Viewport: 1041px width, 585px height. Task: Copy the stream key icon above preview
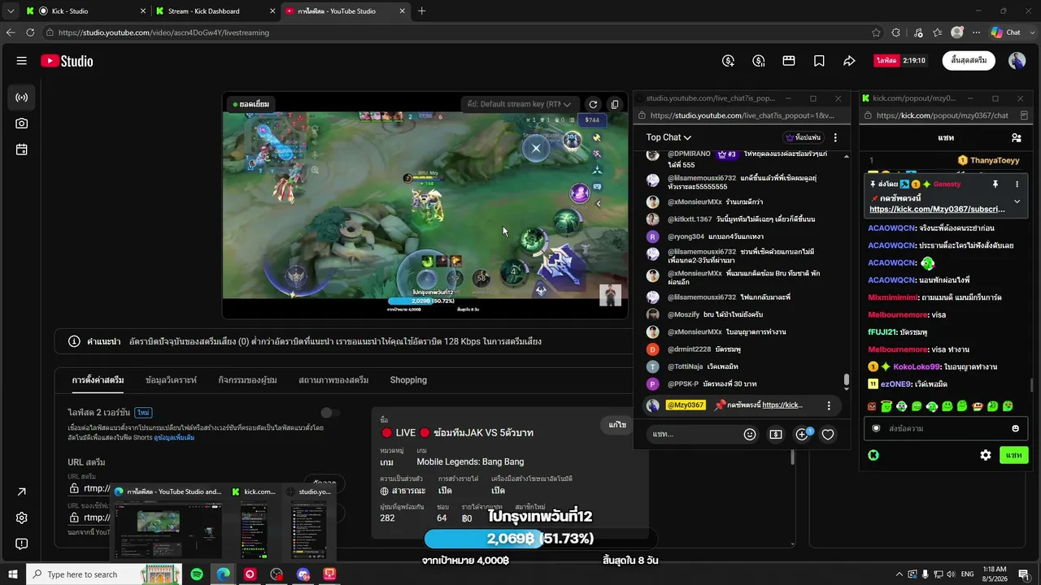(615, 104)
